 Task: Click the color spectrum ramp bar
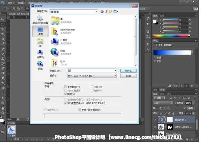tap(171, 36)
